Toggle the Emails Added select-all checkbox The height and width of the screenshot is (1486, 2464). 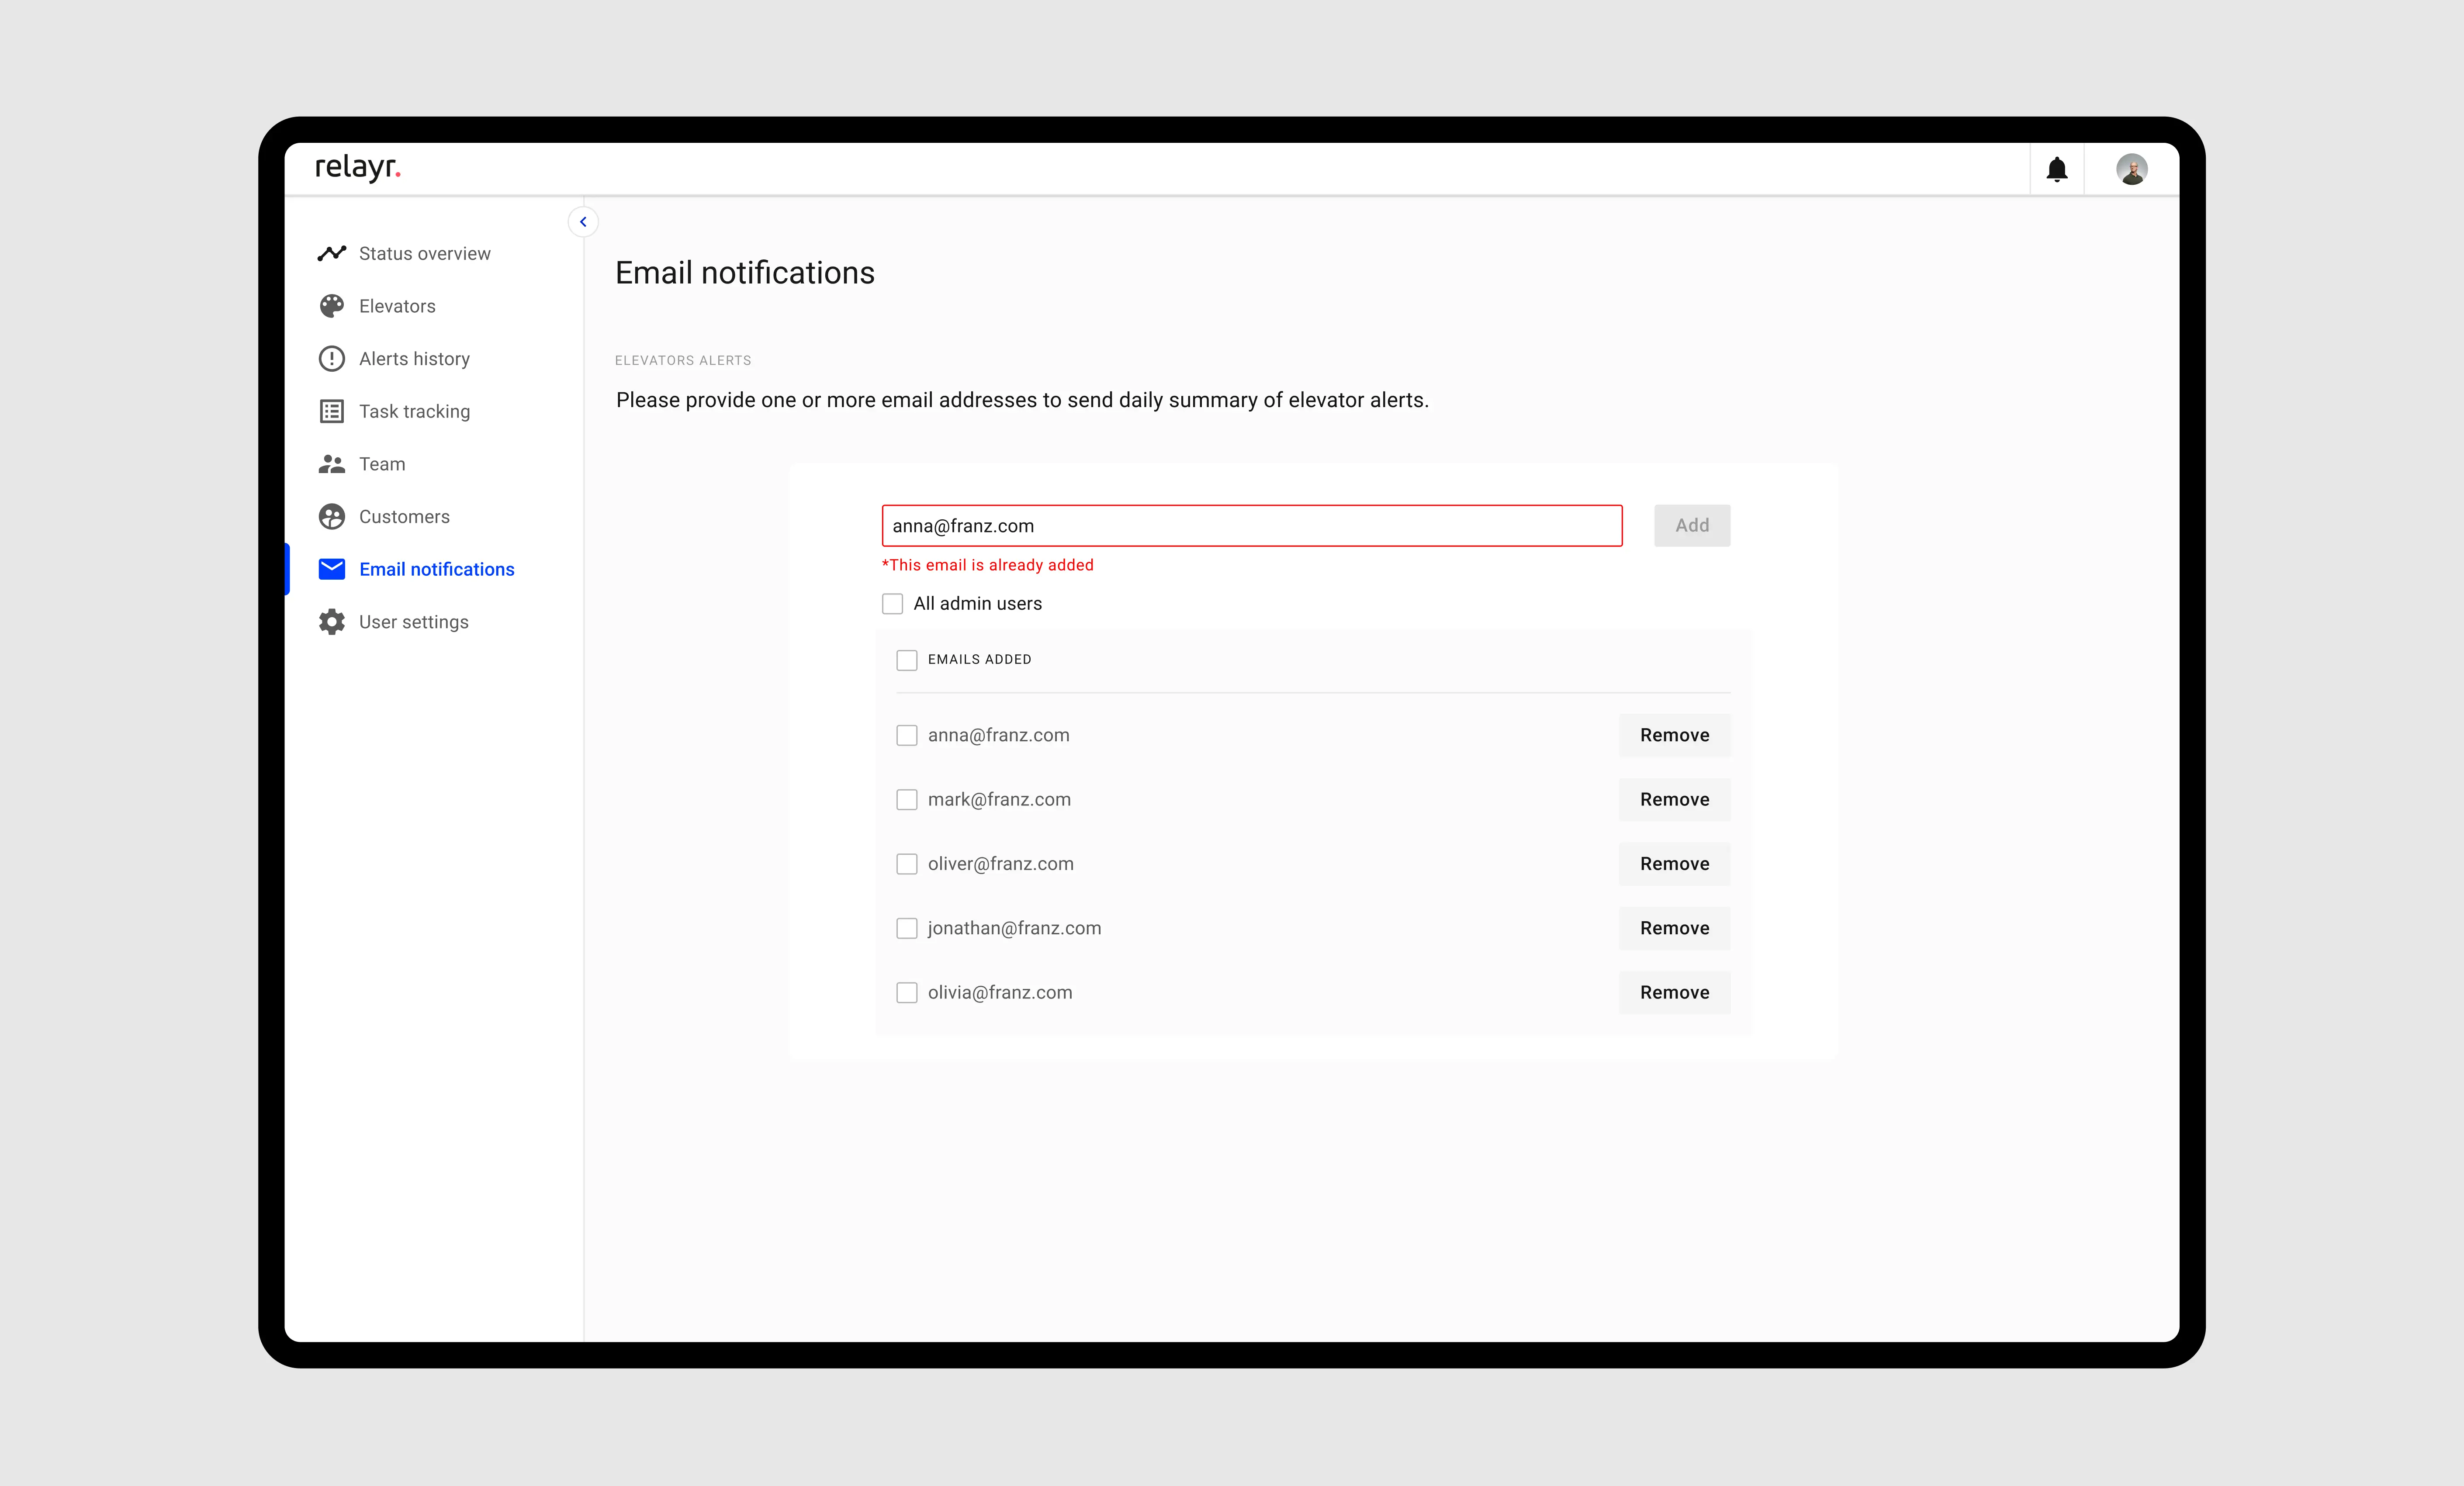pos(906,660)
